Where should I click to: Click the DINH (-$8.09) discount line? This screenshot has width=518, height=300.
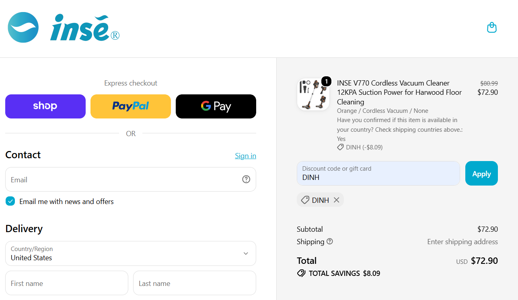360,147
